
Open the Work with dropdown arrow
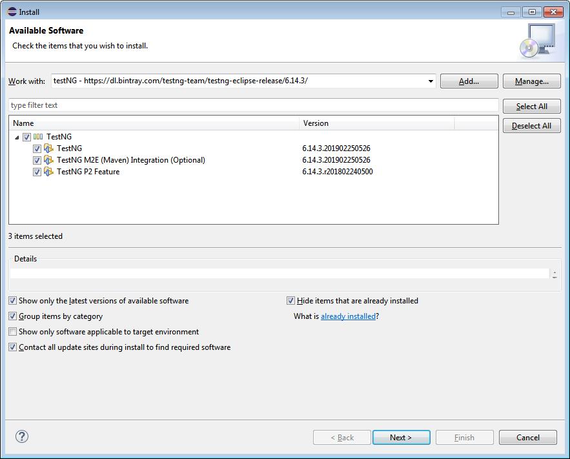pos(431,81)
